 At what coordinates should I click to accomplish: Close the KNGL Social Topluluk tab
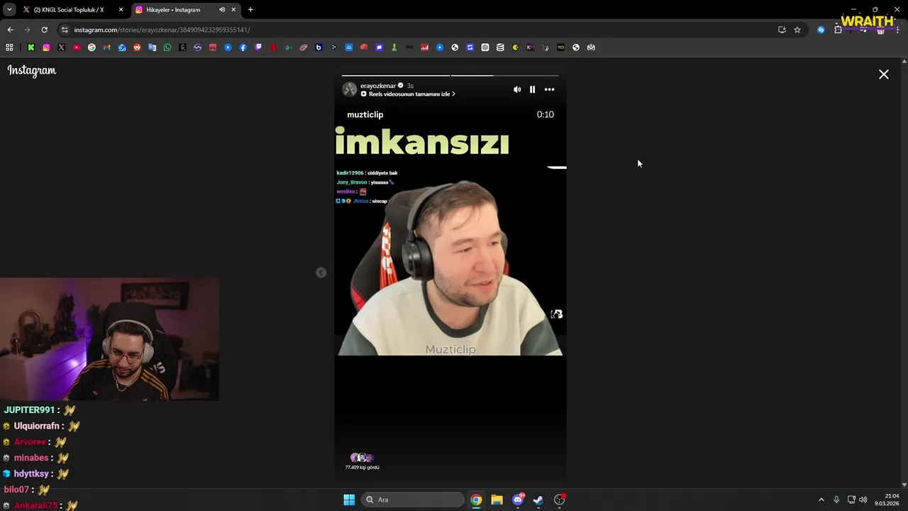coord(121,10)
